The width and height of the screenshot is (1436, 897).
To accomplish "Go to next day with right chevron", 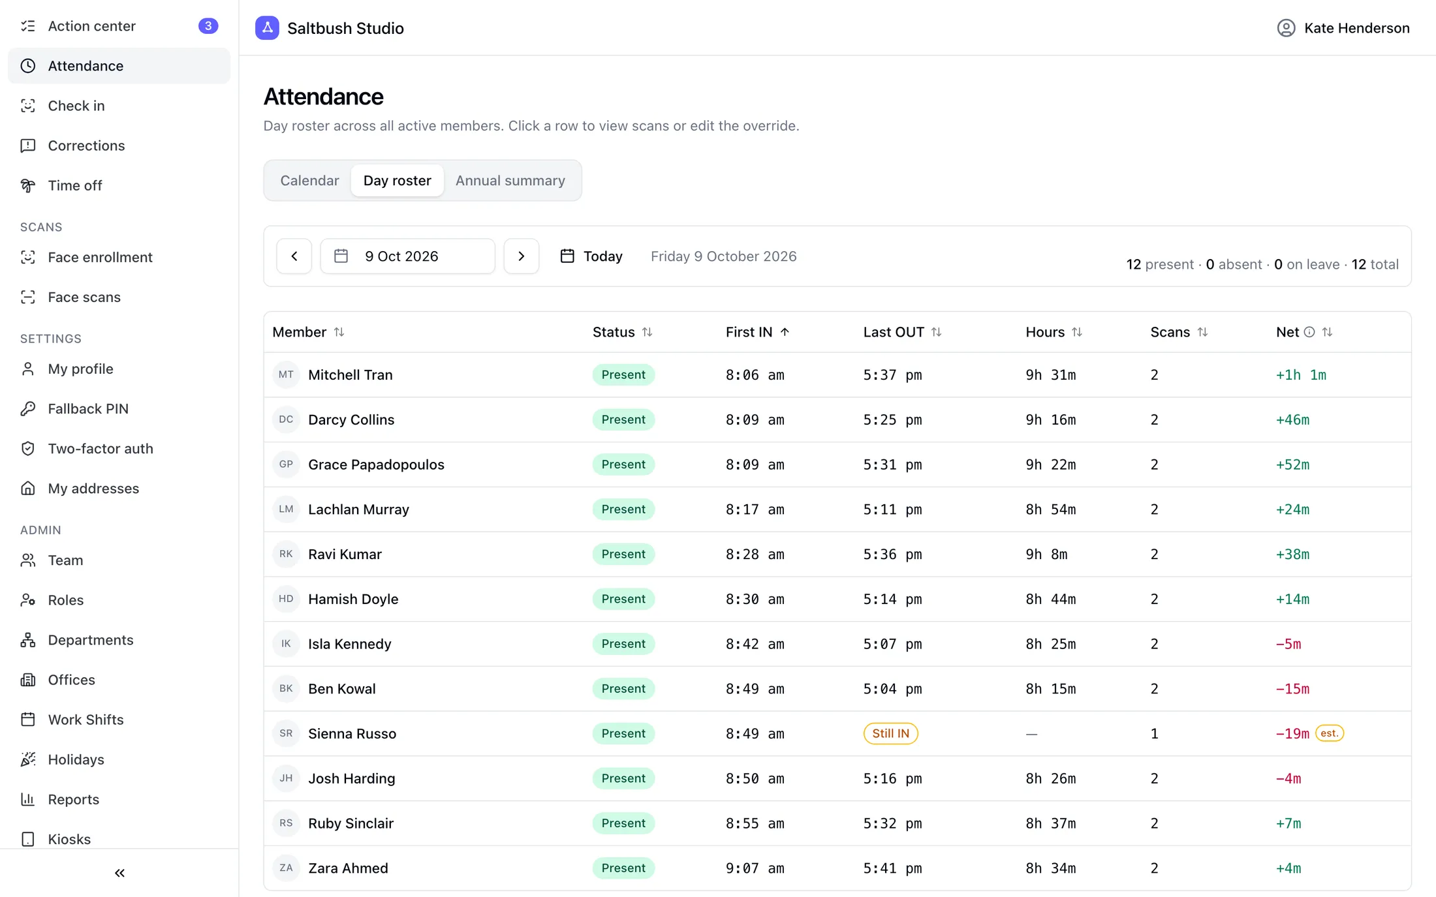I will pyautogui.click(x=521, y=256).
